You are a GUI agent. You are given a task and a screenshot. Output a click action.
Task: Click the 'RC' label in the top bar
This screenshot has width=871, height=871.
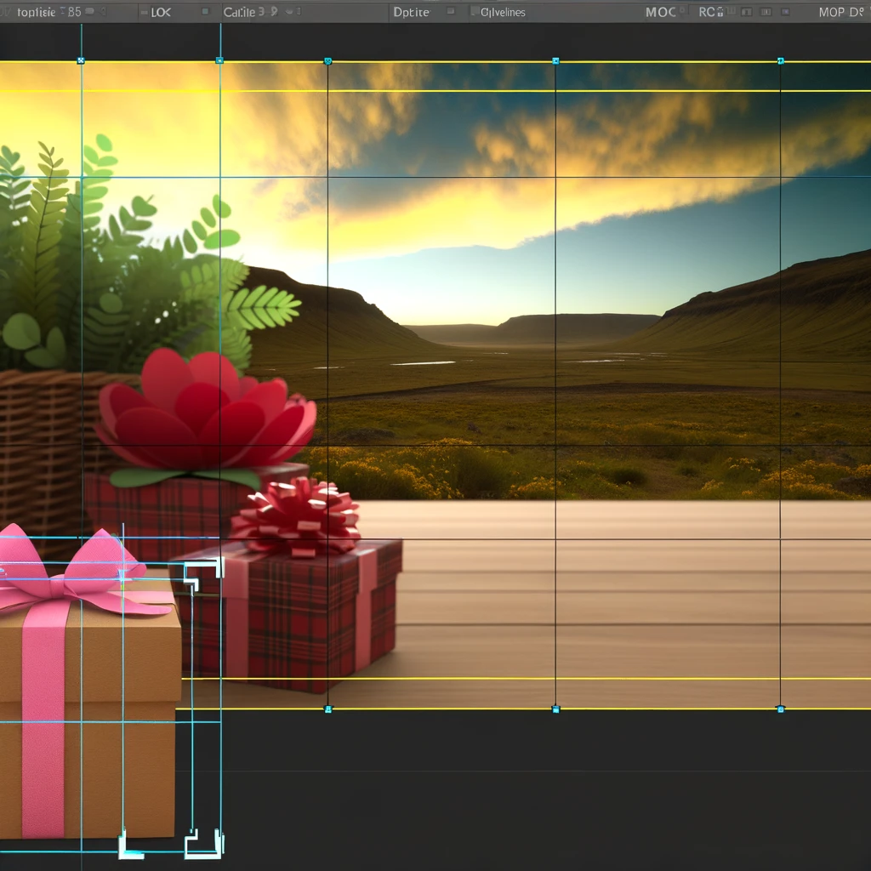pyautogui.click(x=707, y=12)
